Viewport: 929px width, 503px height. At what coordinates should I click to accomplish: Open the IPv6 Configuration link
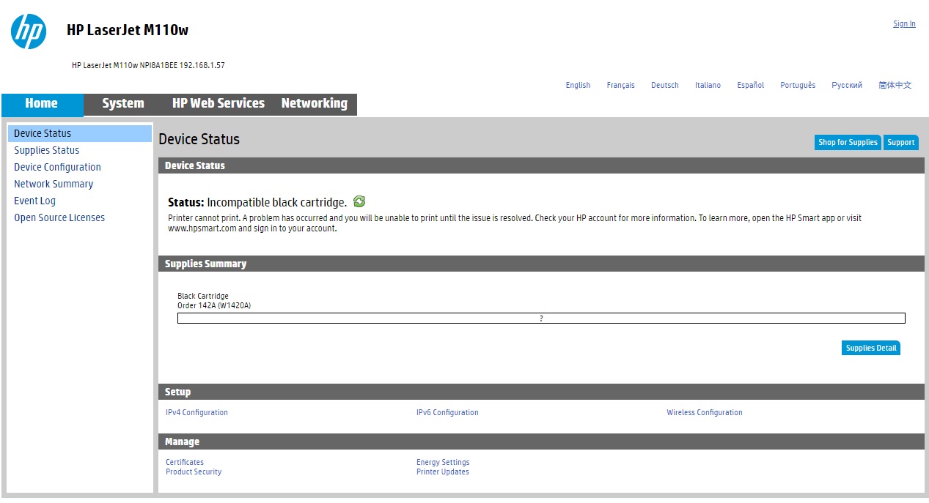point(447,412)
